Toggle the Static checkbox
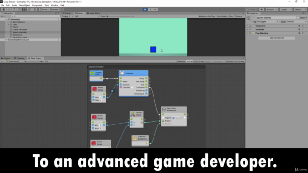 (298, 18)
